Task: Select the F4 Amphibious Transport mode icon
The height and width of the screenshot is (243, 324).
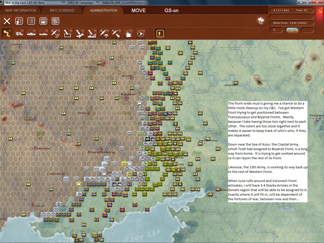Action: [43, 33]
